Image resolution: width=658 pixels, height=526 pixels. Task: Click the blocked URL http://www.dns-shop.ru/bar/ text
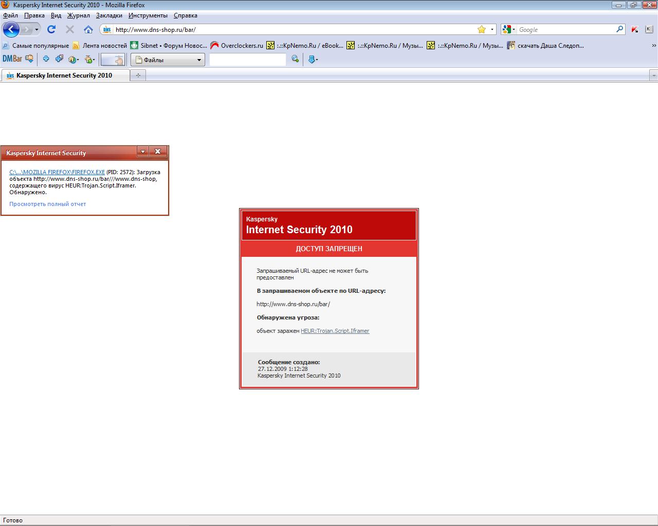293,304
